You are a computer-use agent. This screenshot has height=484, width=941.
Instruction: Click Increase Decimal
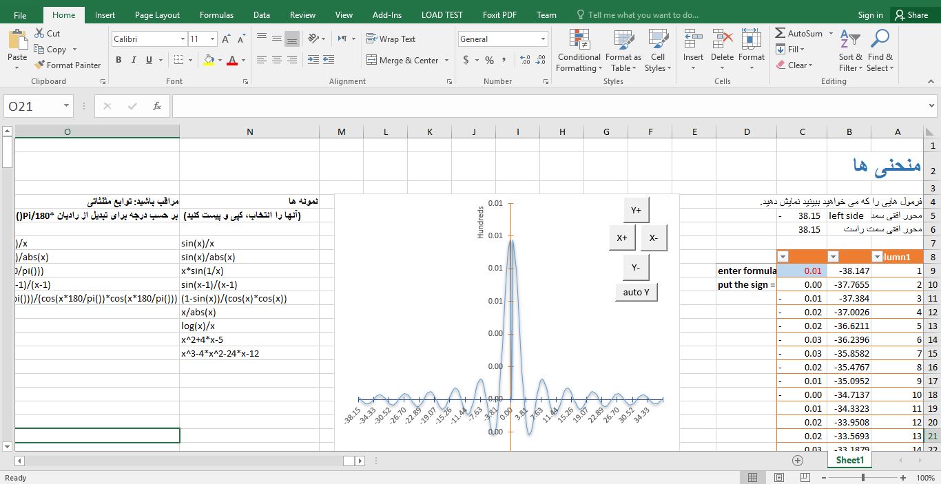[x=526, y=60]
